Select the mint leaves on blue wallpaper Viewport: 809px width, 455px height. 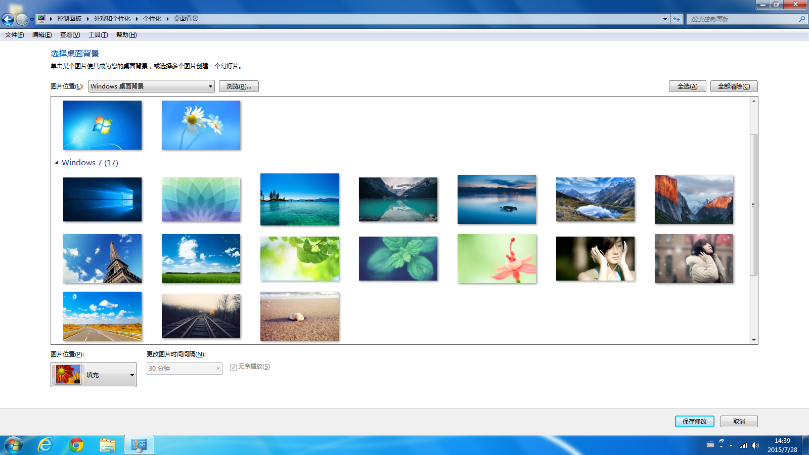(398, 258)
